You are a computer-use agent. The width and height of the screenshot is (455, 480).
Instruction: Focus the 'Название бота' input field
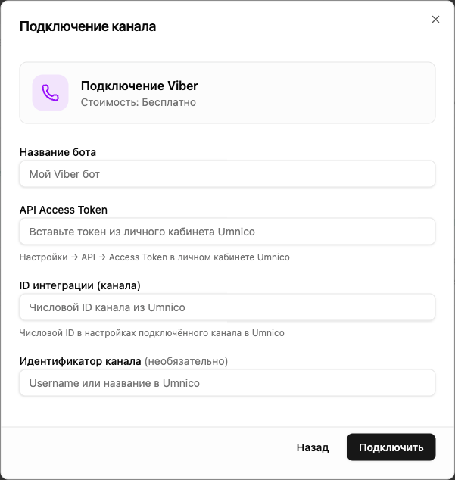click(x=227, y=174)
